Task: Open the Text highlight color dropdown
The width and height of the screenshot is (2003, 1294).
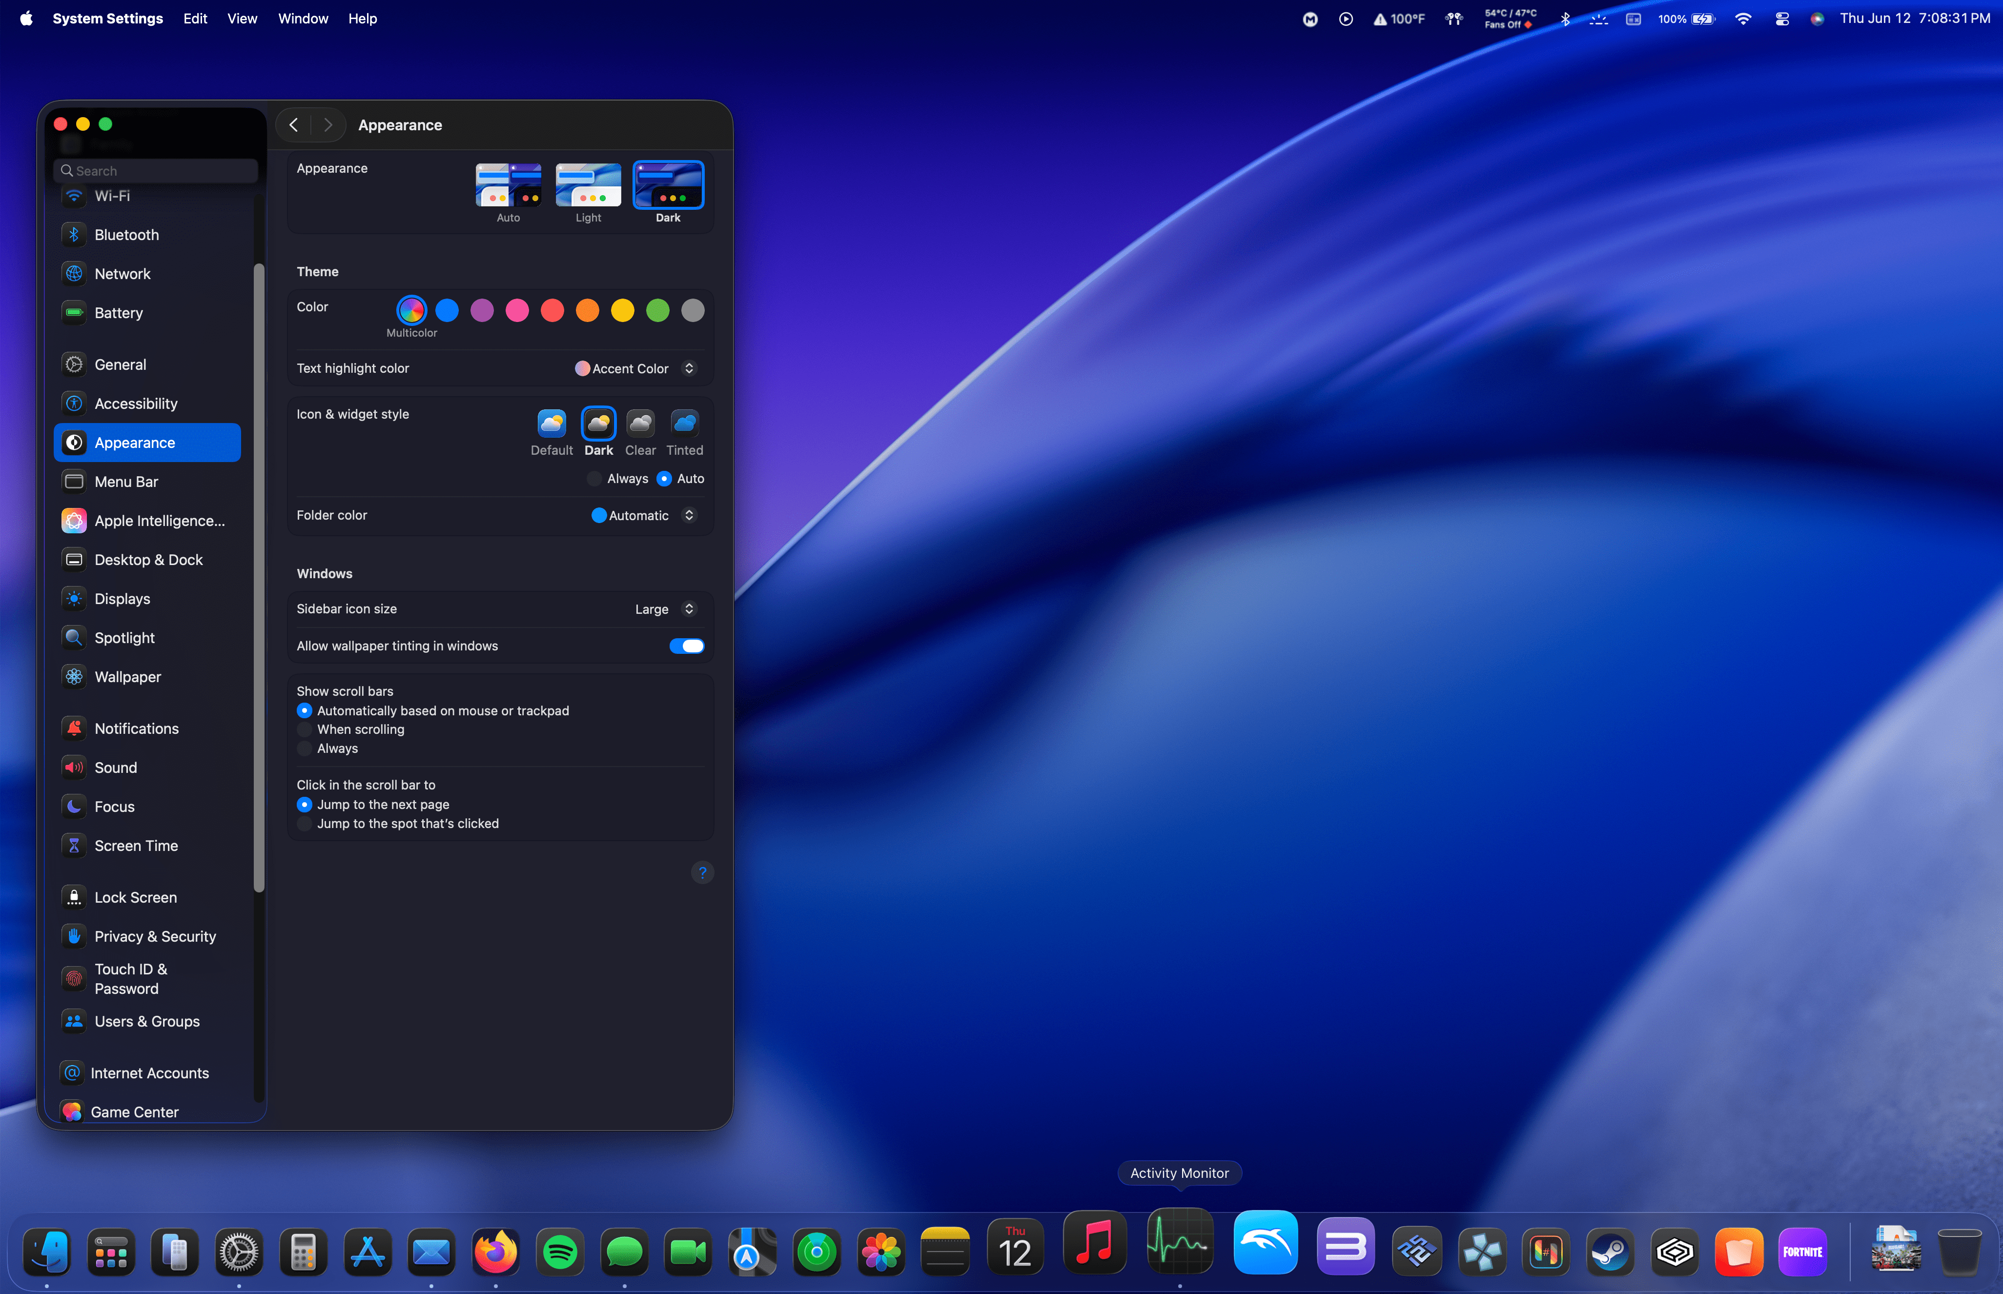Action: click(x=636, y=369)
